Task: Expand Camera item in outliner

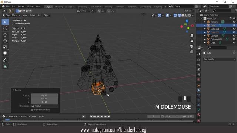Action: (205, 22)
